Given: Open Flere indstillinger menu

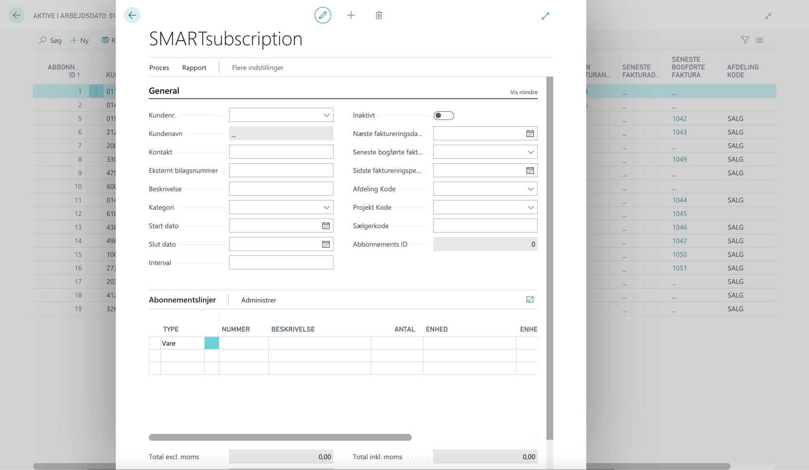Looking at the screenshot, I should tap(258, 67).
